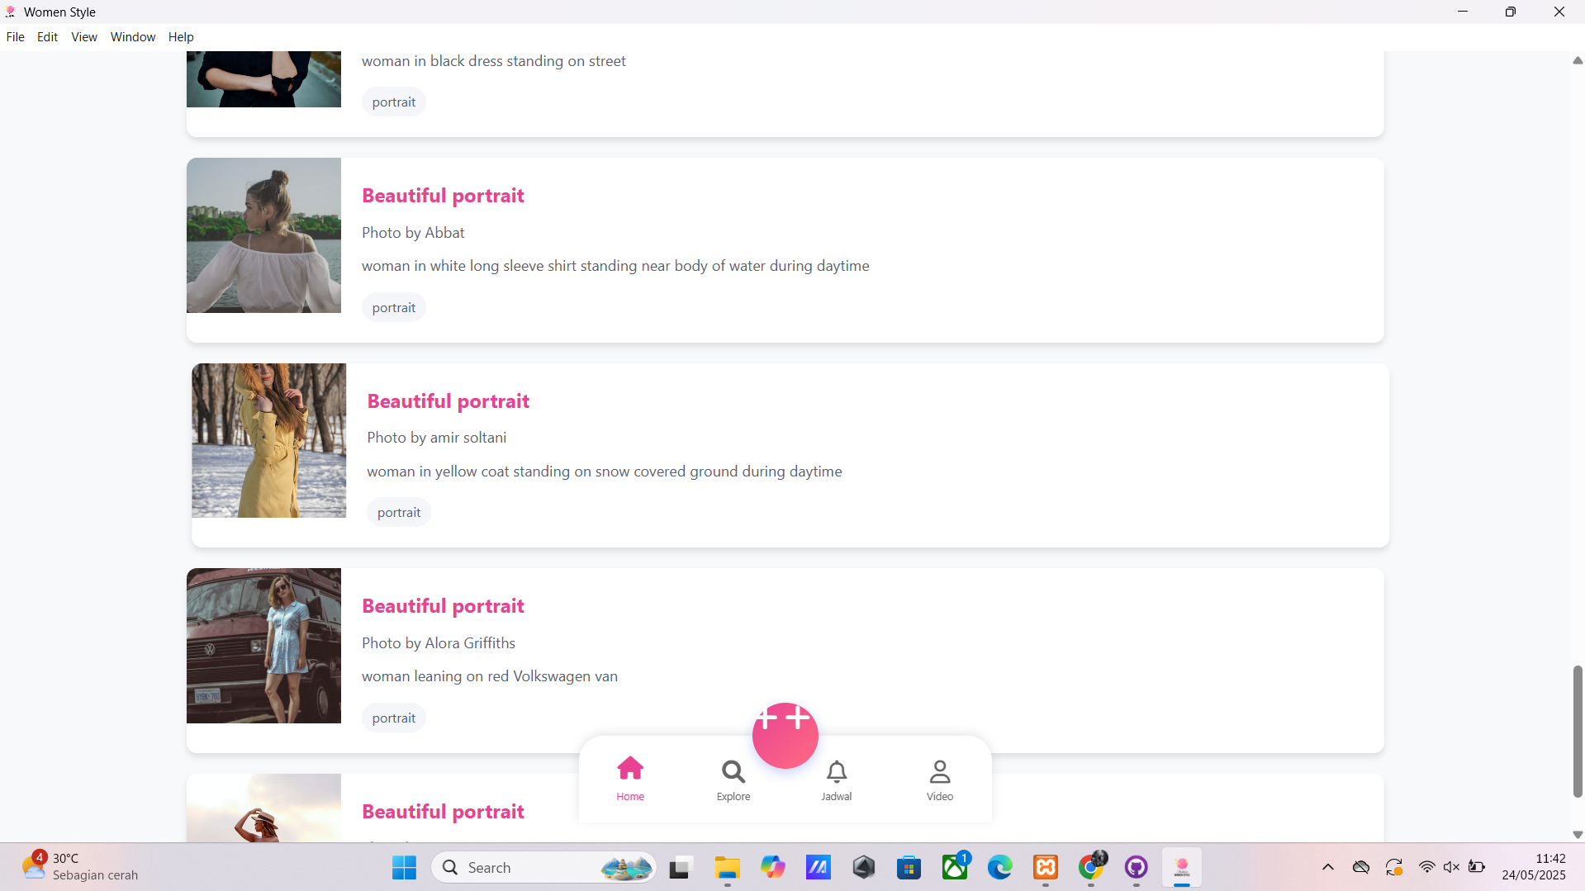Viewport: 1585px width, 891px height.
Task: Select the Beautiful portrait title above amir soltani
Action: [x=448, y=401]
